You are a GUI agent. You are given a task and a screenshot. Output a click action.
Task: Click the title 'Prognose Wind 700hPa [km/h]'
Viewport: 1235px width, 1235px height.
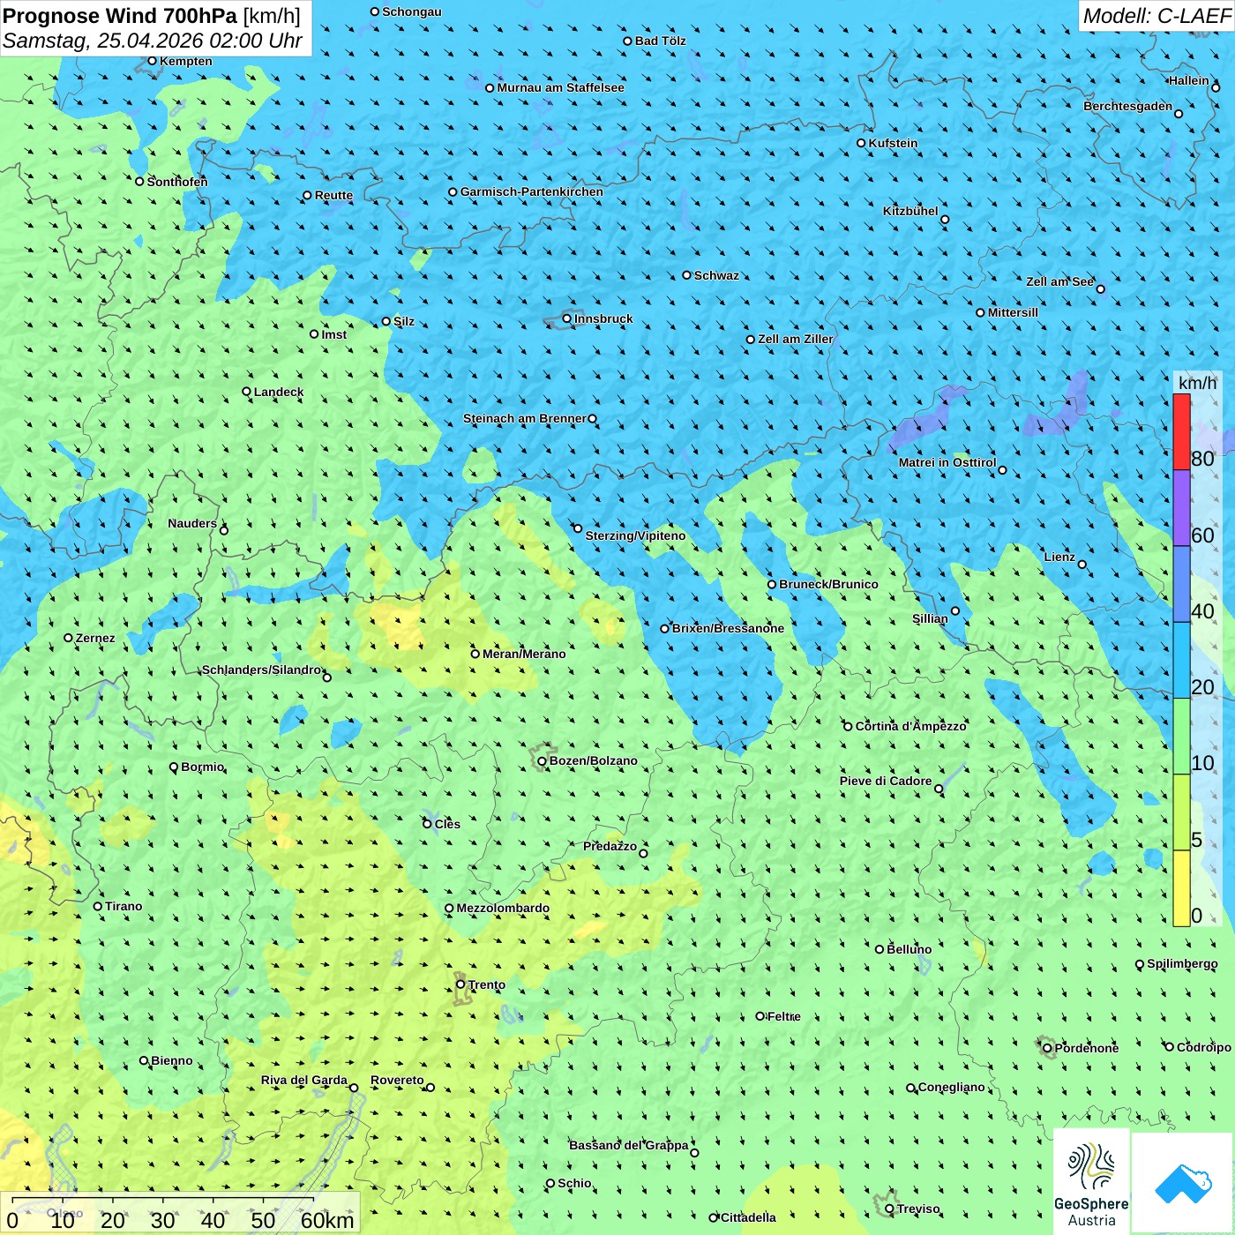click(x=152, y=16)
